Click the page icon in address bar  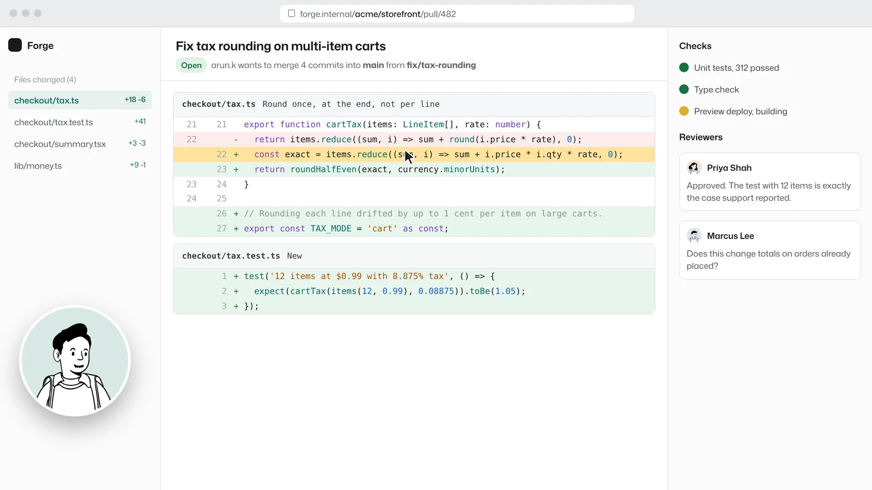tap(292, 14)
